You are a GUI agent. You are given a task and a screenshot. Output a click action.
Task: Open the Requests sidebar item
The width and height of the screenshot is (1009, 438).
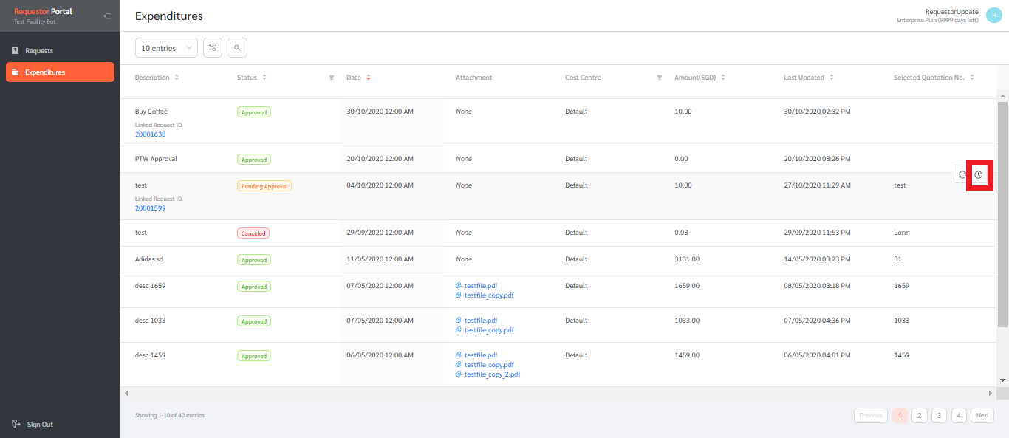coord(60,51)
